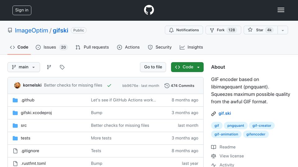Open the ImageOptim owner link
This screenshot has width=298, height=167.
[31, 30]
